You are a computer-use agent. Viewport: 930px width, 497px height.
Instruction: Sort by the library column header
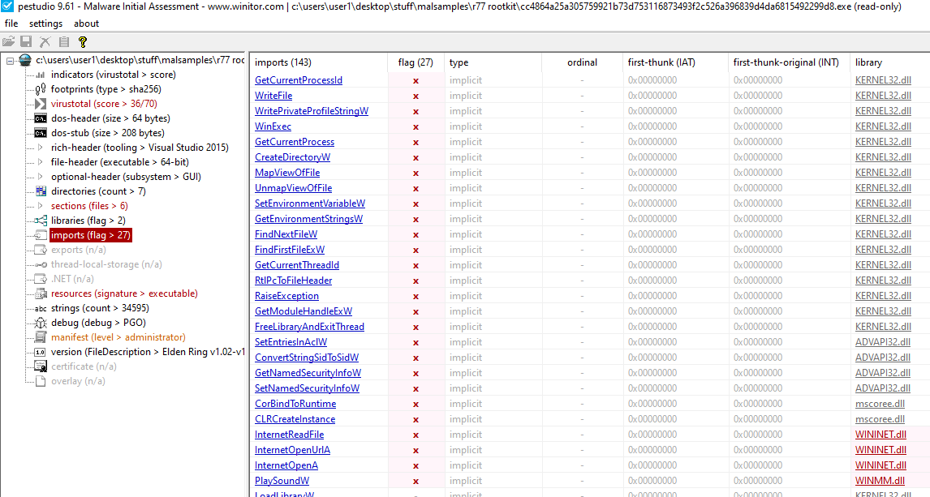(889, 62)
